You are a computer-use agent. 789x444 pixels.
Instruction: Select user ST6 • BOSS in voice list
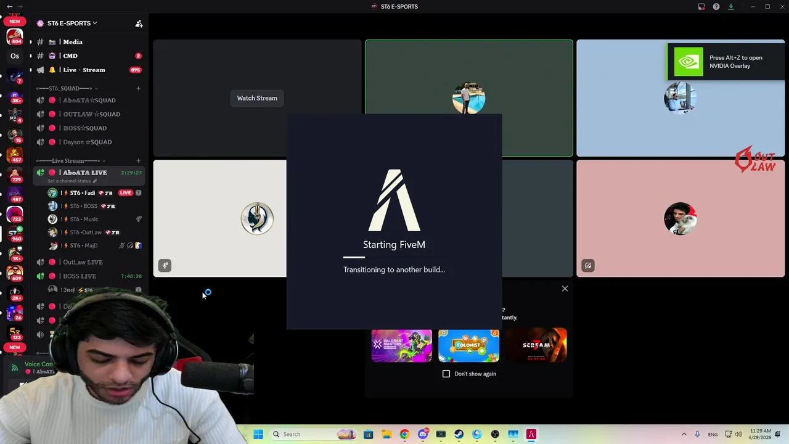pos(96,206)
